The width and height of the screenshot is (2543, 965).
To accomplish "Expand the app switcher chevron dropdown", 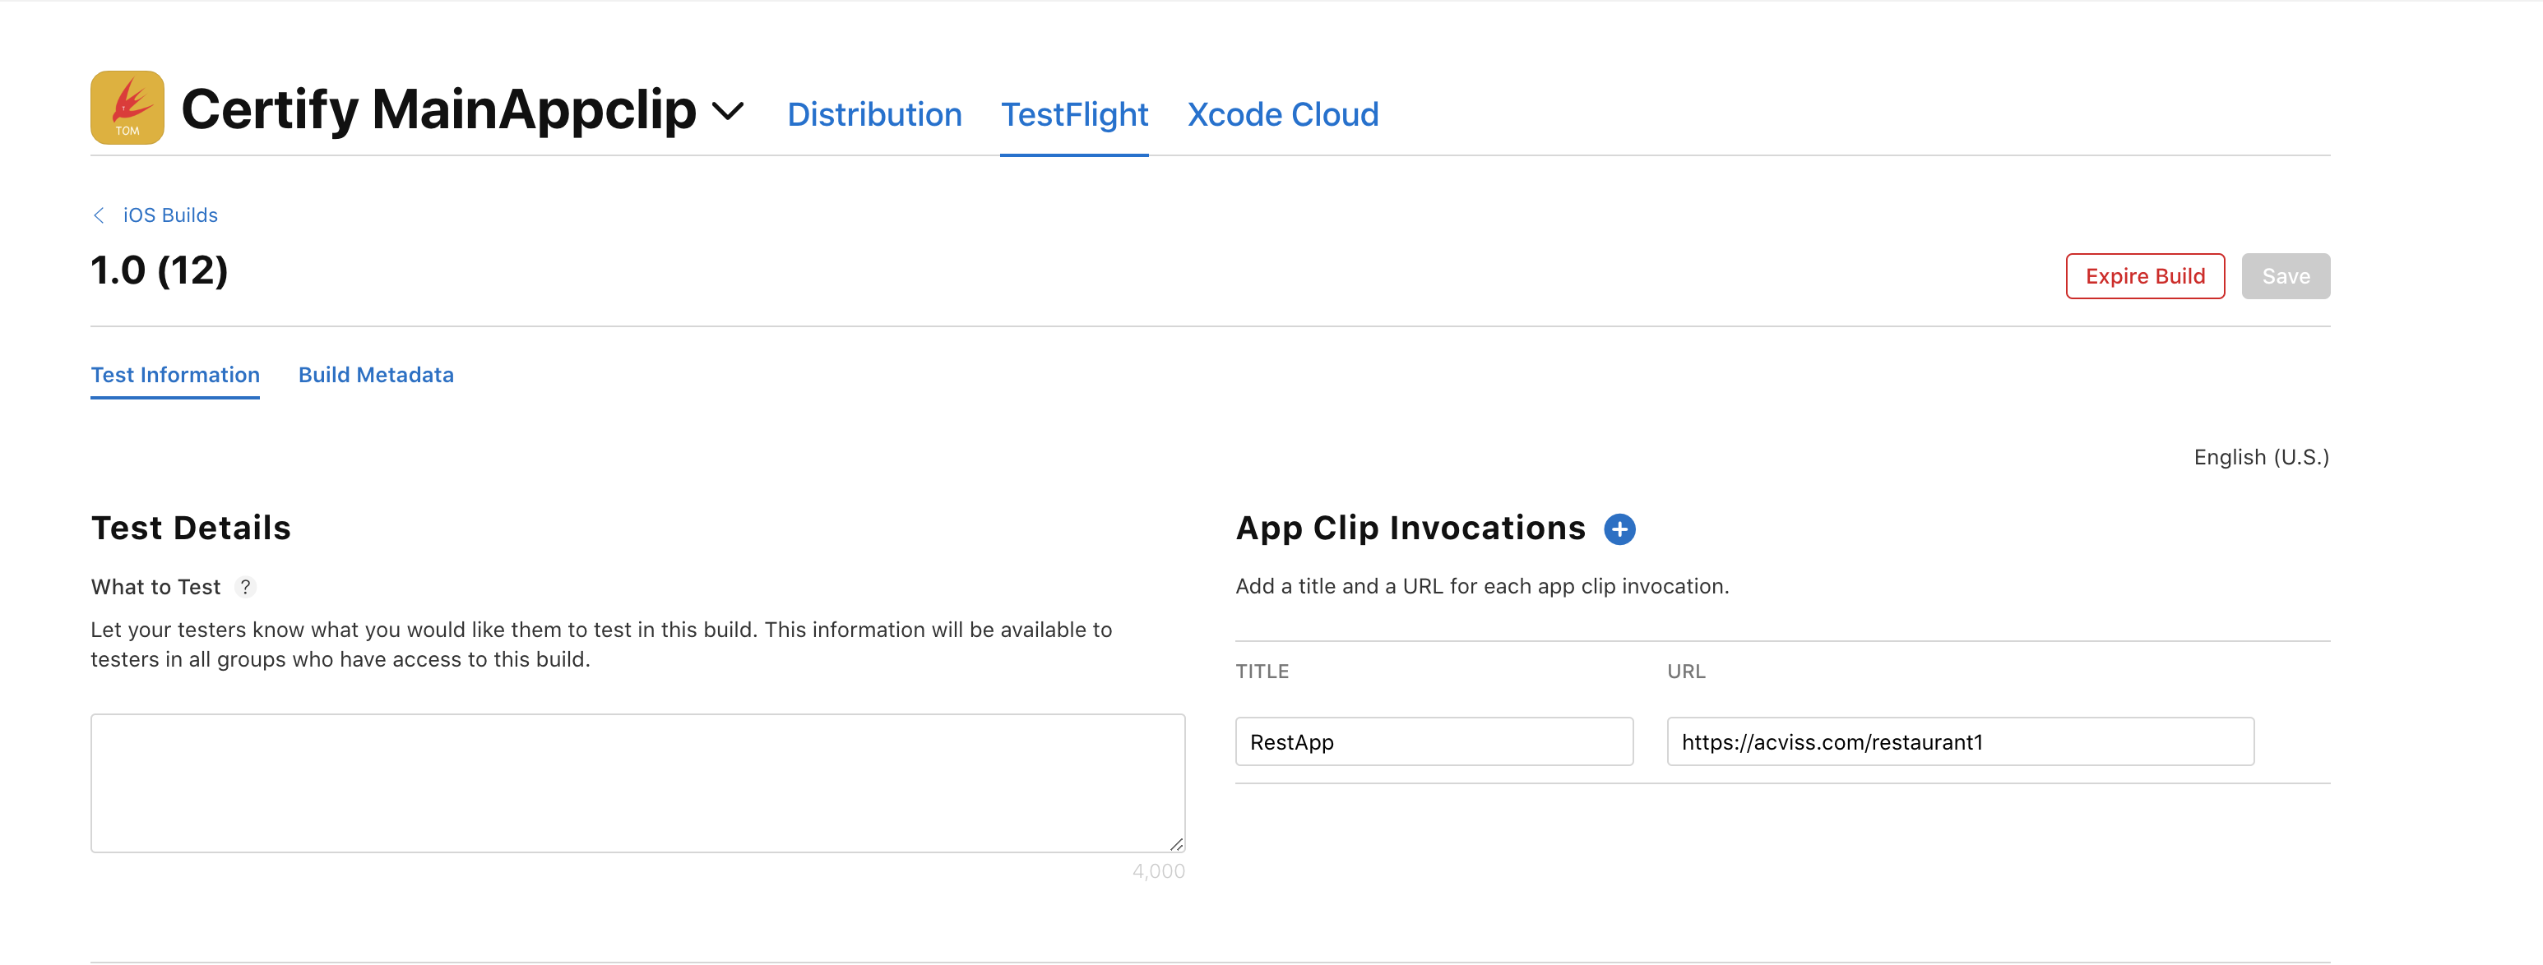I will click(x=728, y=110).
